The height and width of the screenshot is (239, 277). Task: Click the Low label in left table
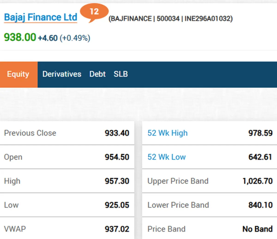[x=11, y=205]
